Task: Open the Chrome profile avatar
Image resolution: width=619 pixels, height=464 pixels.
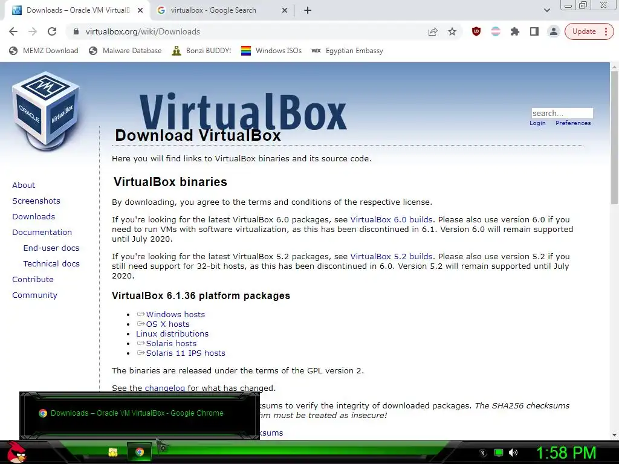Action: coord(554,31)
